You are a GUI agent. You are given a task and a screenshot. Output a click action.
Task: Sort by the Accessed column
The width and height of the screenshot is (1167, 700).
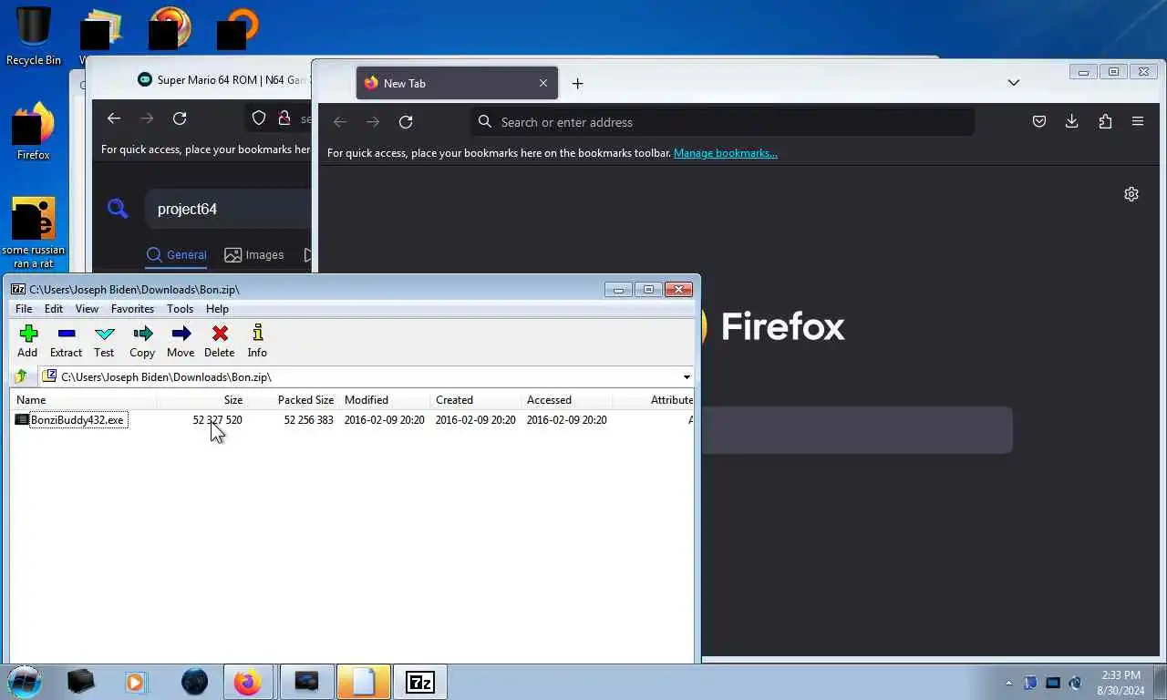[566, 400]
